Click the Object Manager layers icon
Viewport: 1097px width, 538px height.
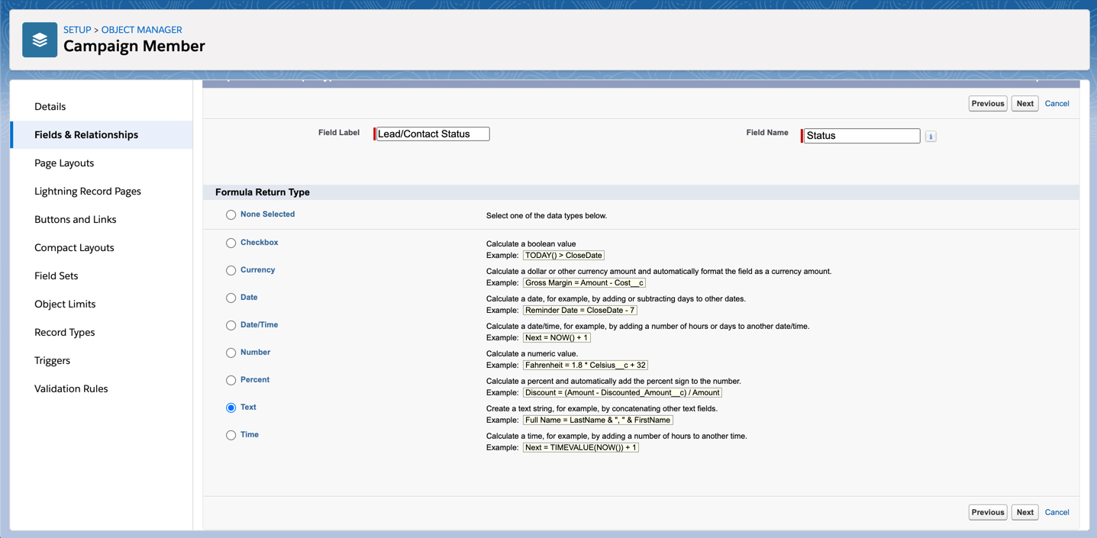tap(40, 40)
